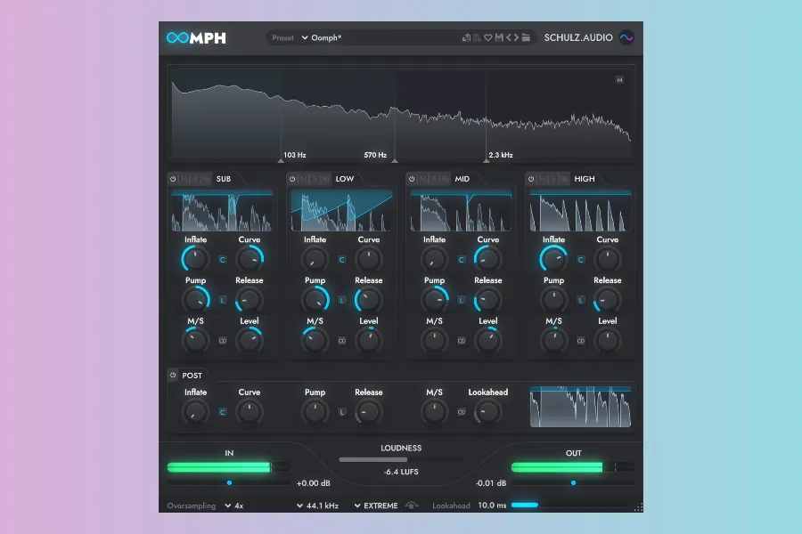Click the Schulz.Audio wave logo icon
Image resolution: width=802 pixels, height=534 pixels.
[x=626, y=38]
